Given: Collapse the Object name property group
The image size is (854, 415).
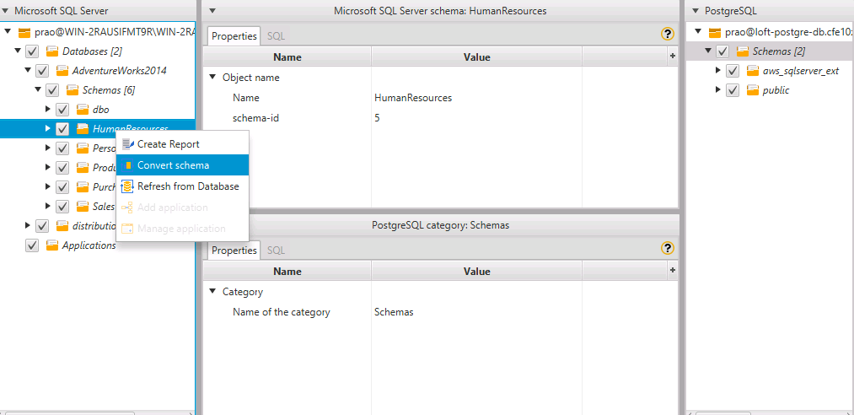Looking at the screenshot, I should pyautogui.click(x=212, y=78).
